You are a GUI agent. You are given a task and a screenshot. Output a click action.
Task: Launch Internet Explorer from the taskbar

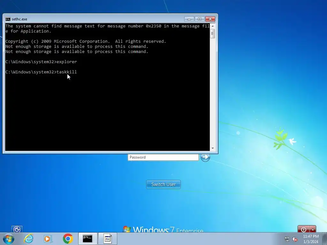(28, 239)
